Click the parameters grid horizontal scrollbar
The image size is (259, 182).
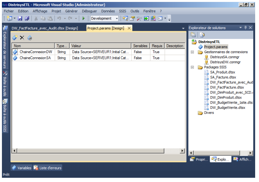coord(96,151)
